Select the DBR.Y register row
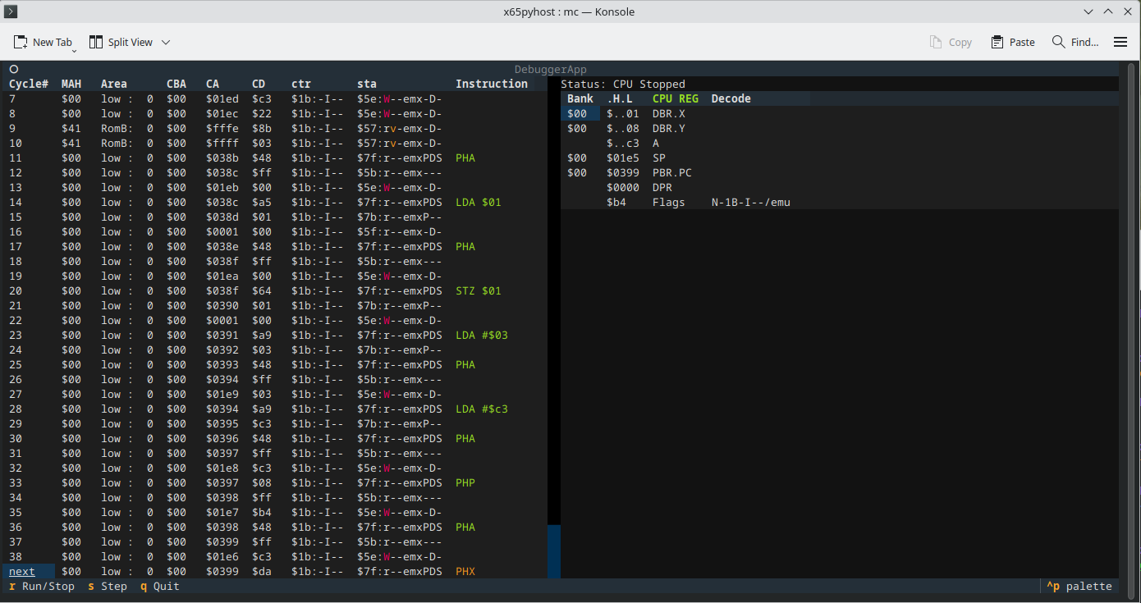1141x603 pixels. click(840, 128)
